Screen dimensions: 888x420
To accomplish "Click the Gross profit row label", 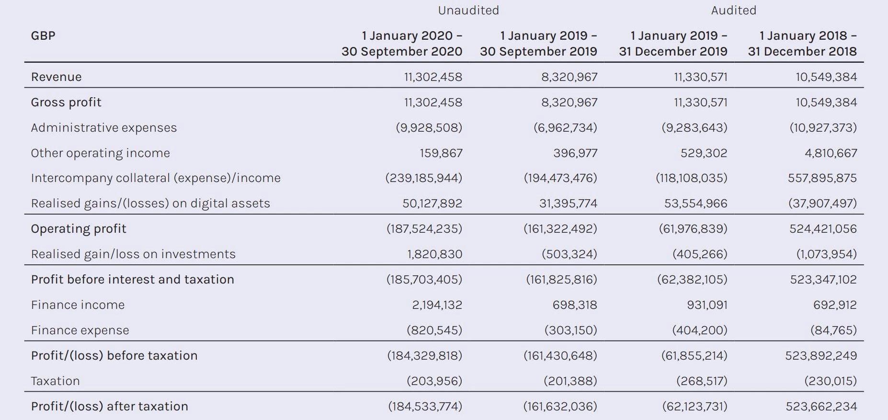I will (66, 102).
